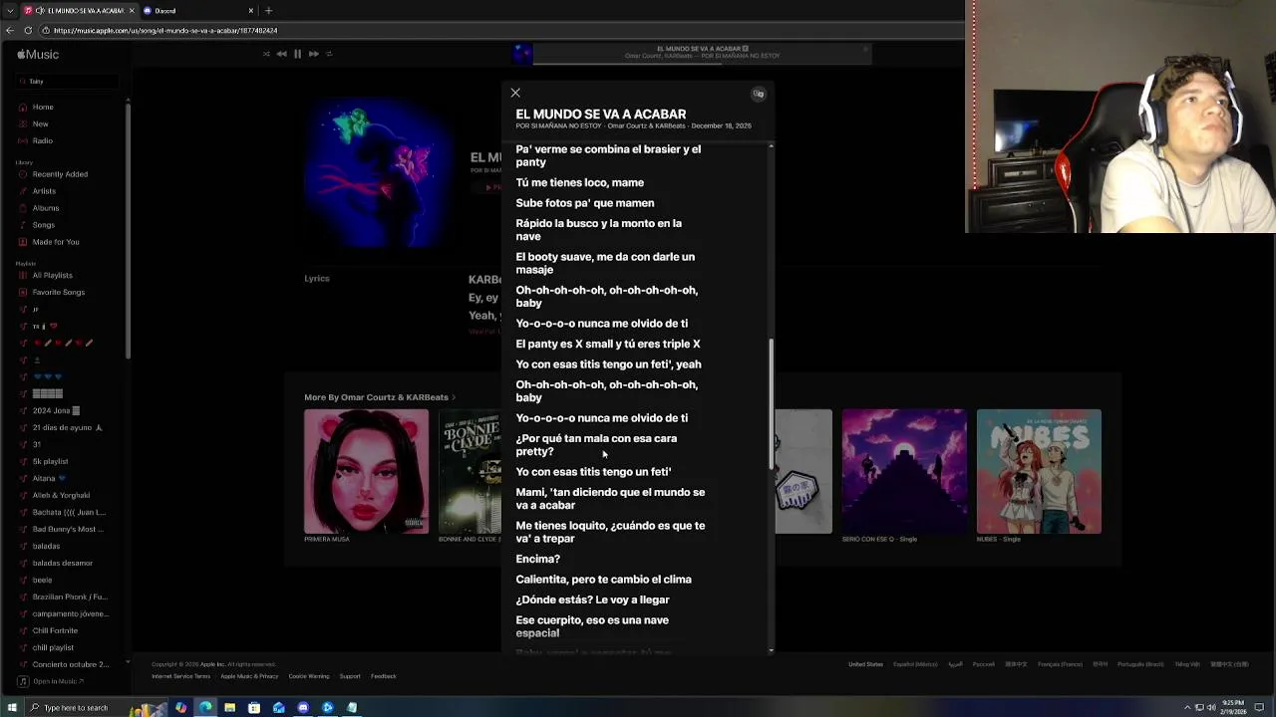
Task: Click the browser address bar
Action: tap(498, 31)
